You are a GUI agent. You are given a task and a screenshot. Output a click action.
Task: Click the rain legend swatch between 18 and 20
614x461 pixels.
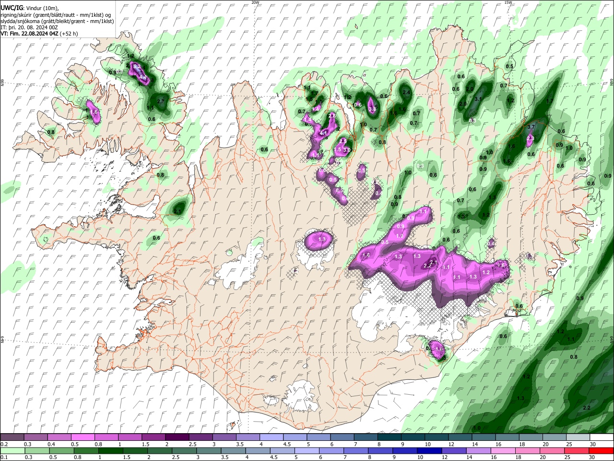tap(528, 450)
